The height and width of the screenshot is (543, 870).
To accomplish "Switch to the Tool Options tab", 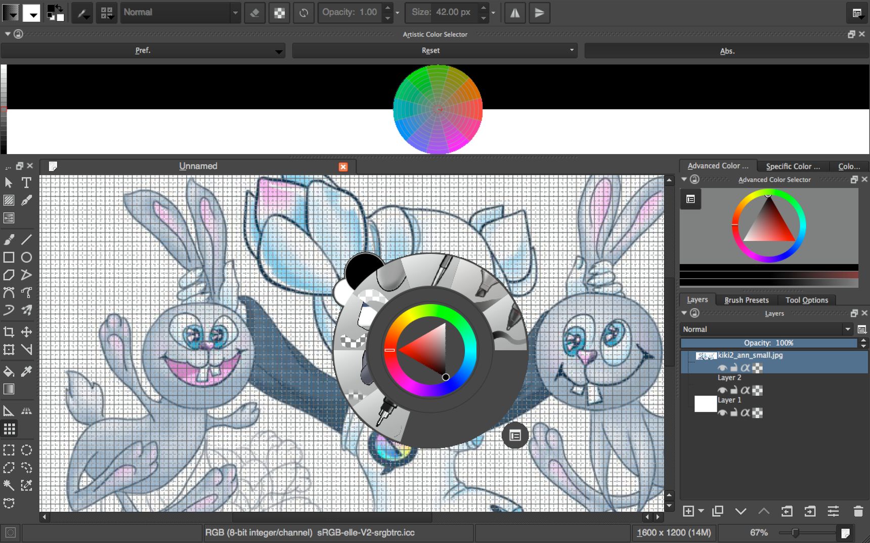I will coord(807,300).
